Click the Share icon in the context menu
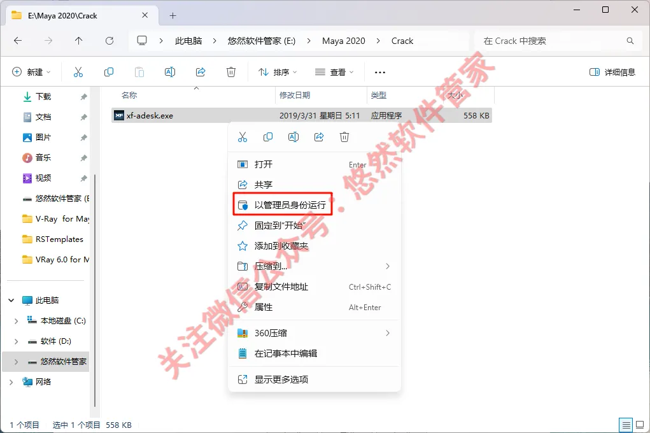Image resolution: width=650 pixels, height=433 pixels. (319, 137)
